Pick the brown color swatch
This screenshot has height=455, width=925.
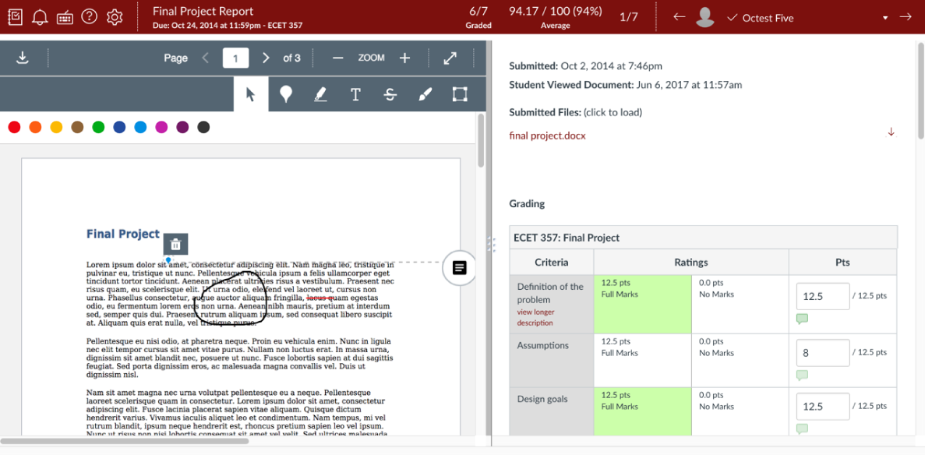(x=77, y=127)
